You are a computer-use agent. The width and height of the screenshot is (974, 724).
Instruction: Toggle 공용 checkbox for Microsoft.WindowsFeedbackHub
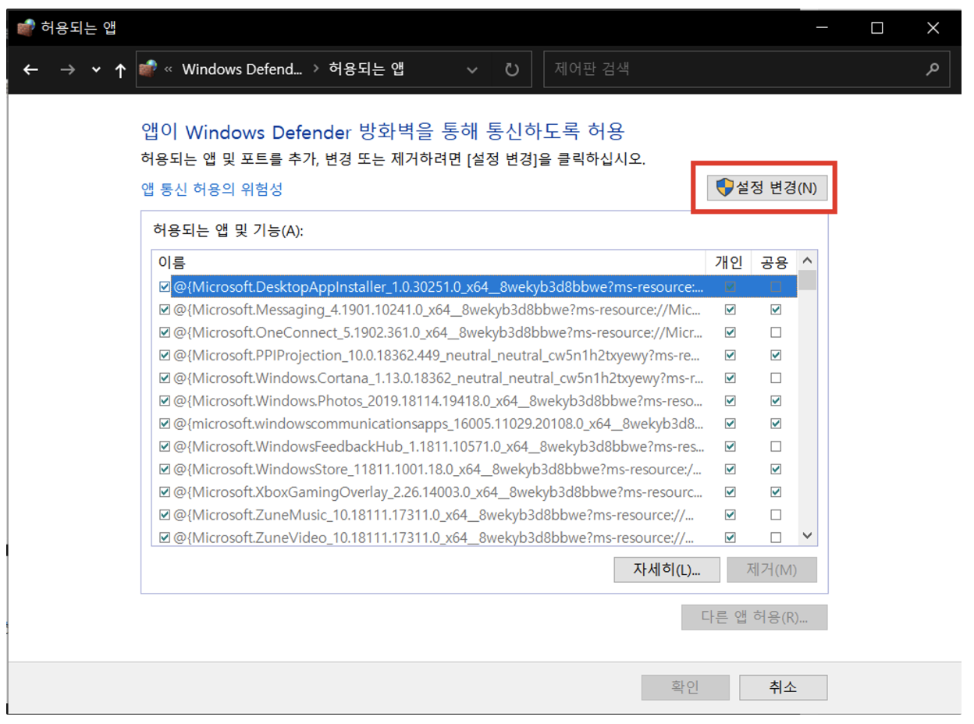(x=775, y=446)
